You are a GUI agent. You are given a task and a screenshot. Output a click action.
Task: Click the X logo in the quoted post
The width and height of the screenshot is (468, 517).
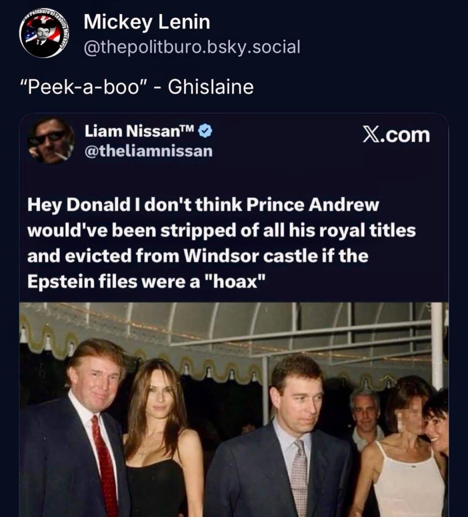[371, 135]
